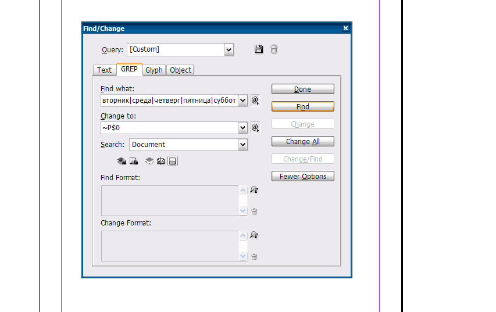Image resolution: width=496 pixels, height=312 pixels.
Task: Click in the Find what text field
Action: tap(169, 101)
